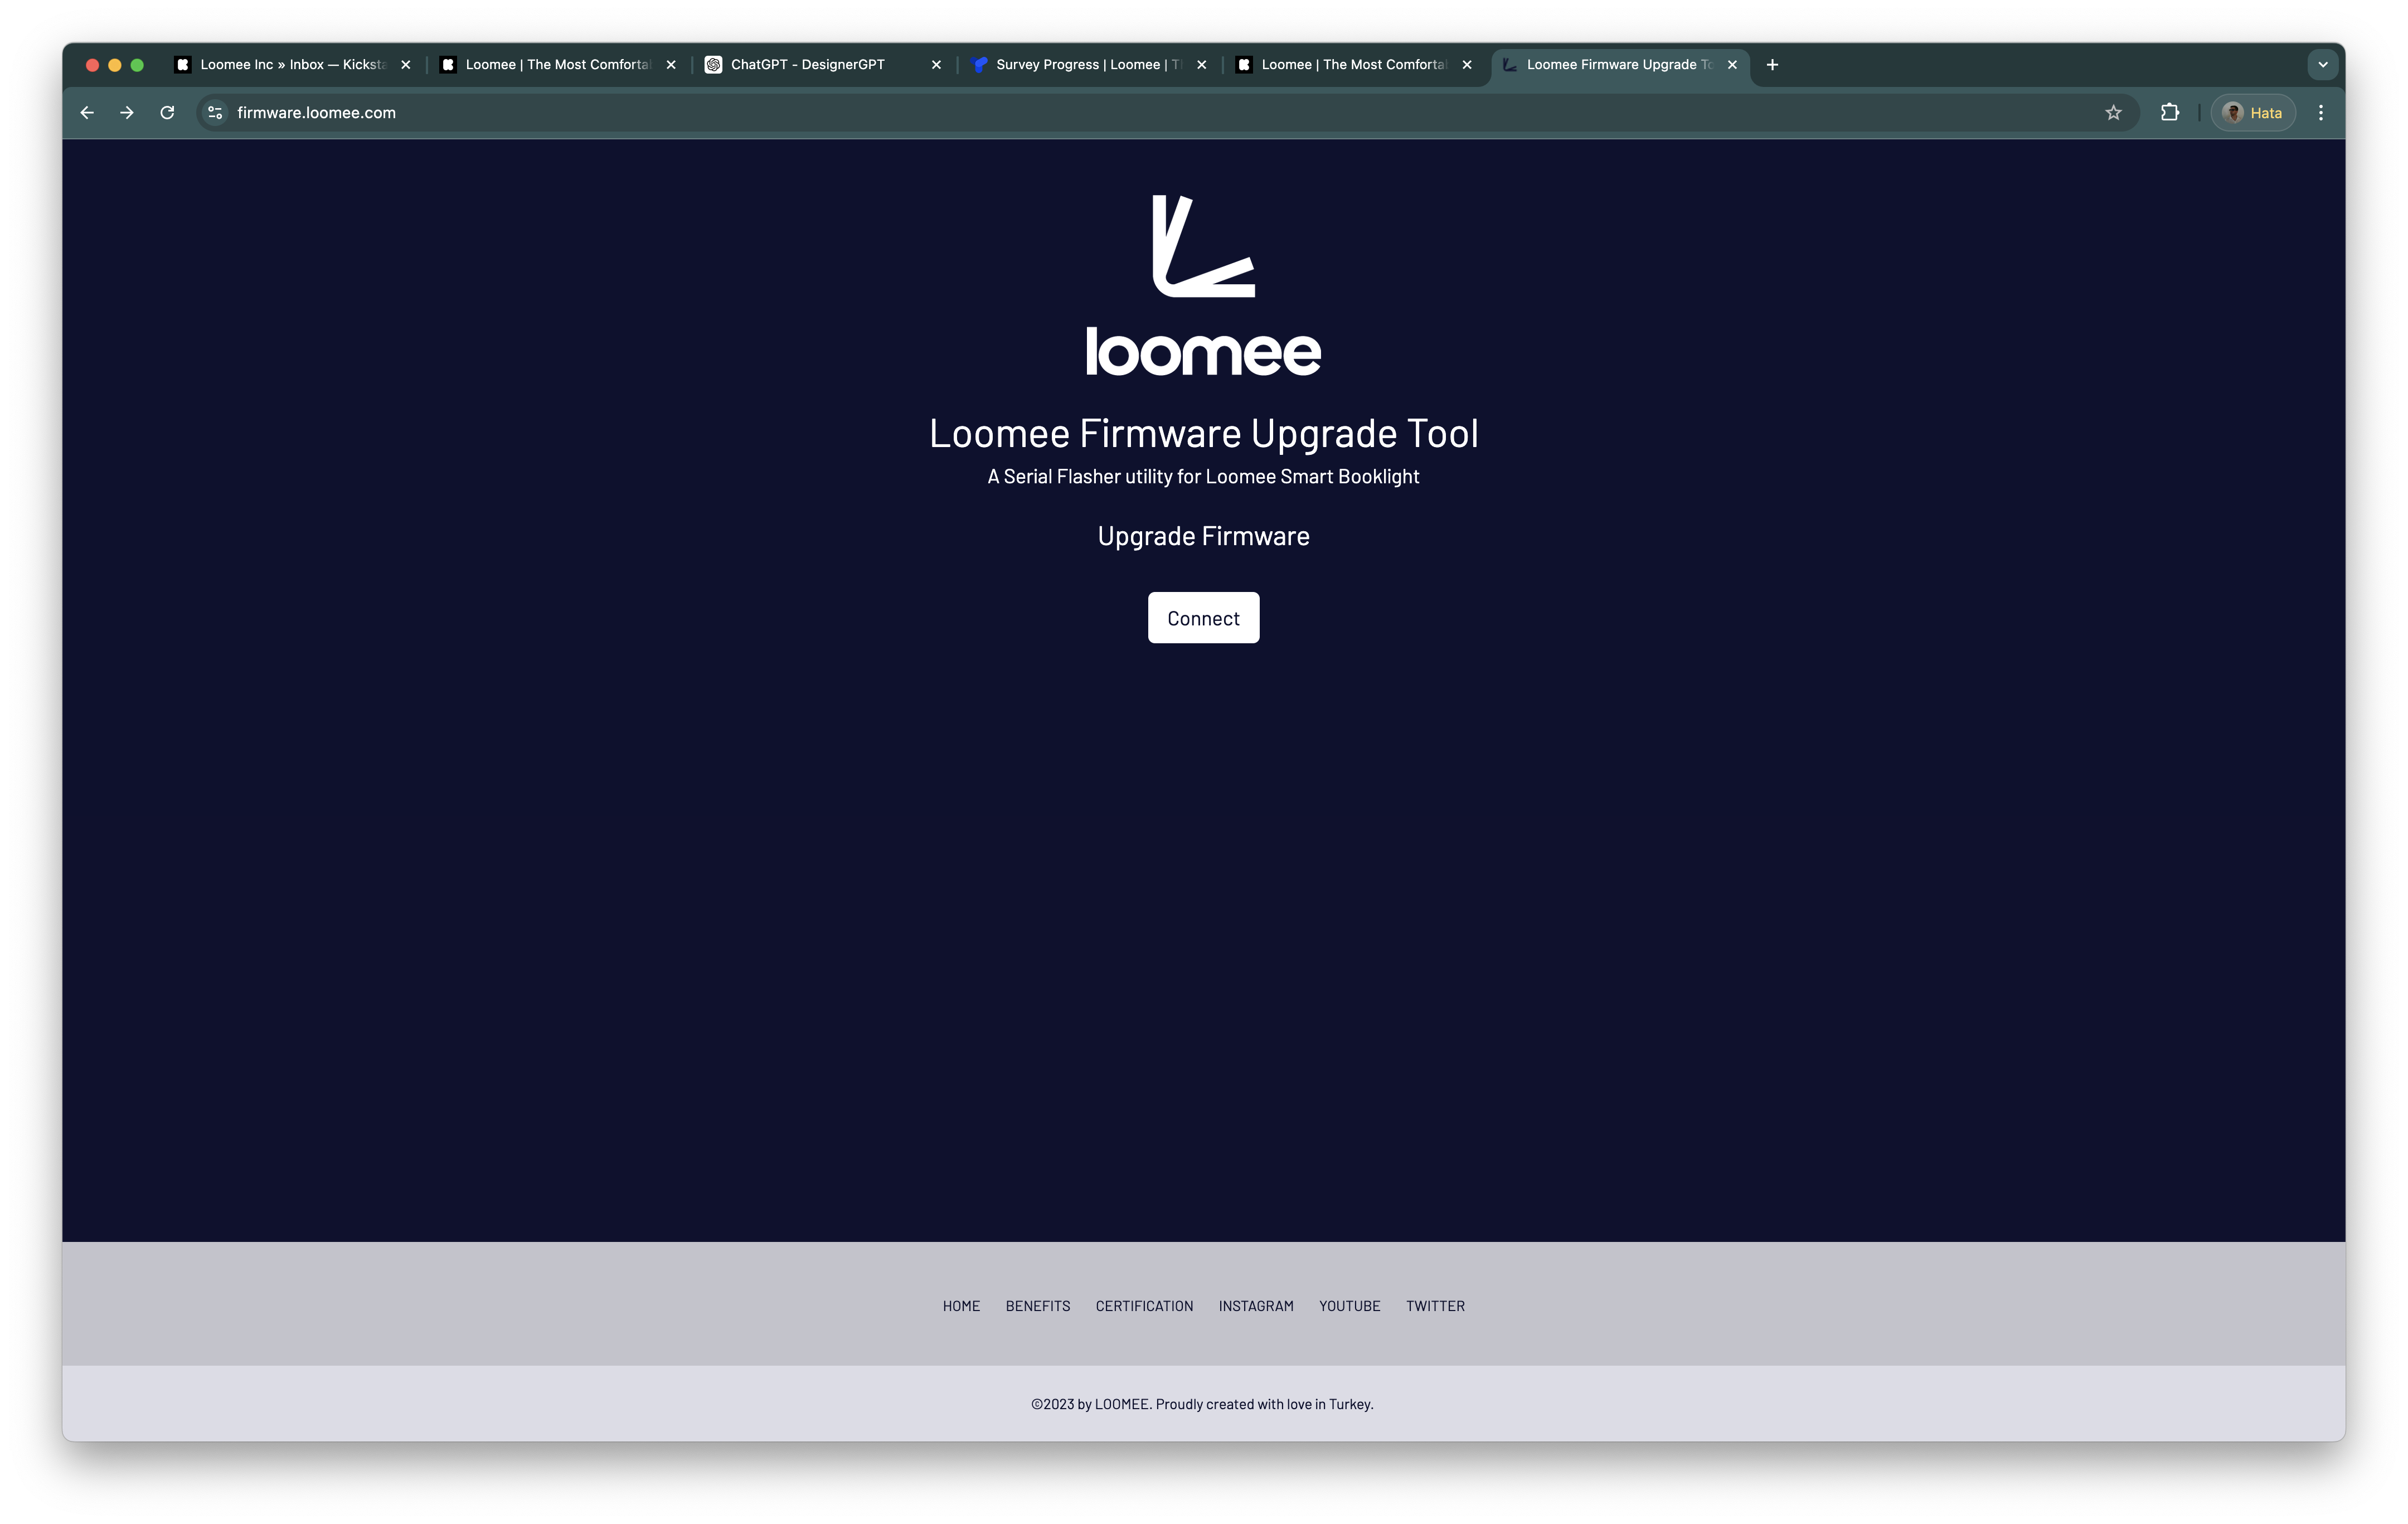
Task: Switch to ChatGPT - DesignerGPT tab
Action: click(x=823, y=65)
